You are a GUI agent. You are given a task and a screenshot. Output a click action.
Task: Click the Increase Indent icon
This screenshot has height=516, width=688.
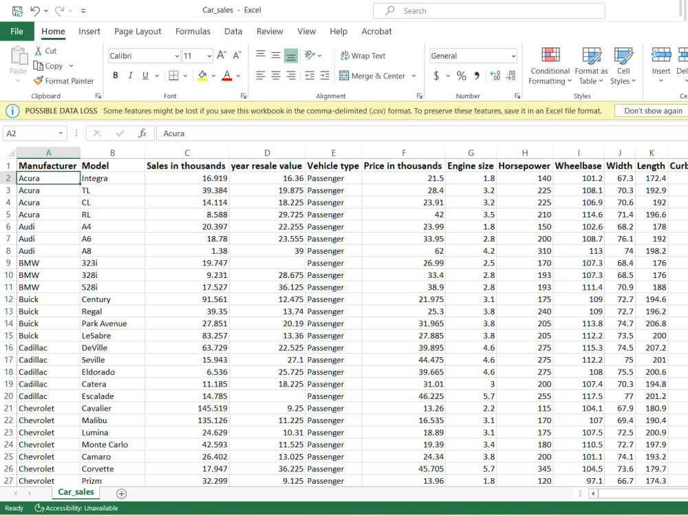click(x=325, y=76)
